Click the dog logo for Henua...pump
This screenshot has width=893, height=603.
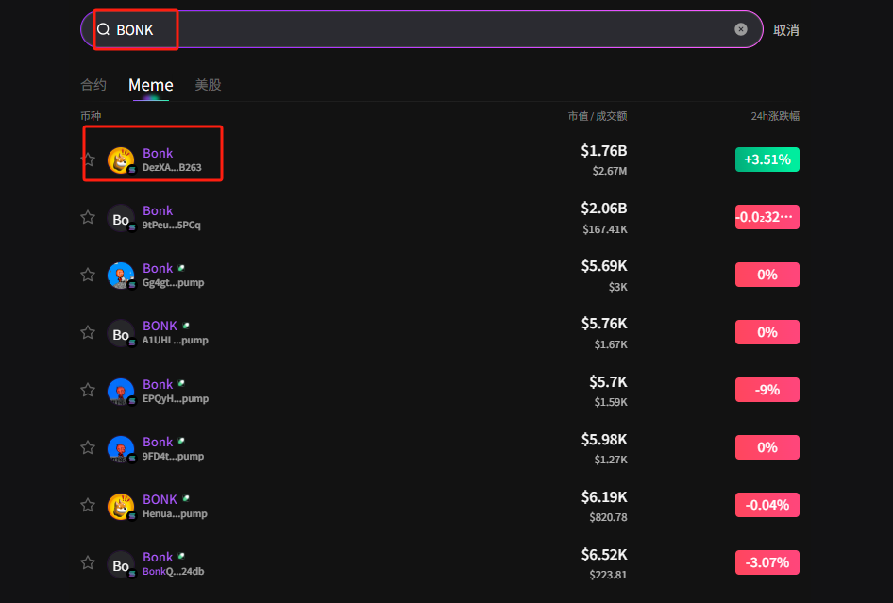121,507
